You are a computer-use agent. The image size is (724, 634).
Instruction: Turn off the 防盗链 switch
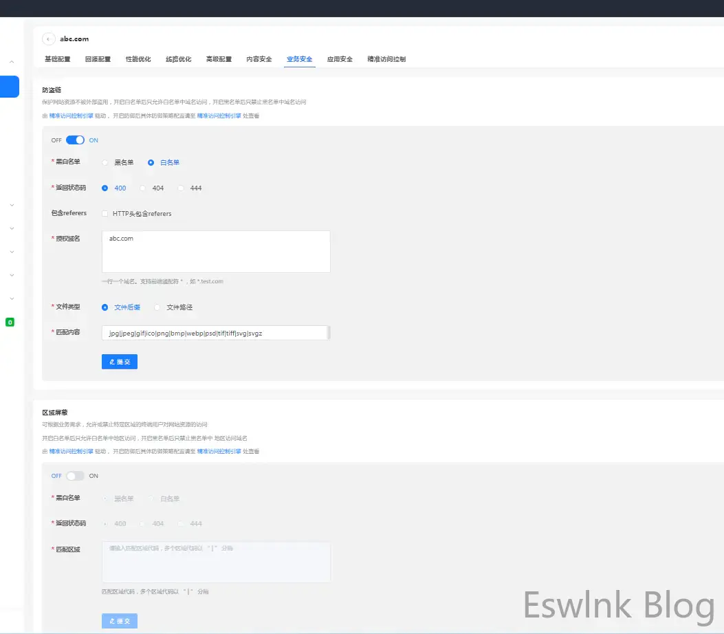click(x=75, y=140)
